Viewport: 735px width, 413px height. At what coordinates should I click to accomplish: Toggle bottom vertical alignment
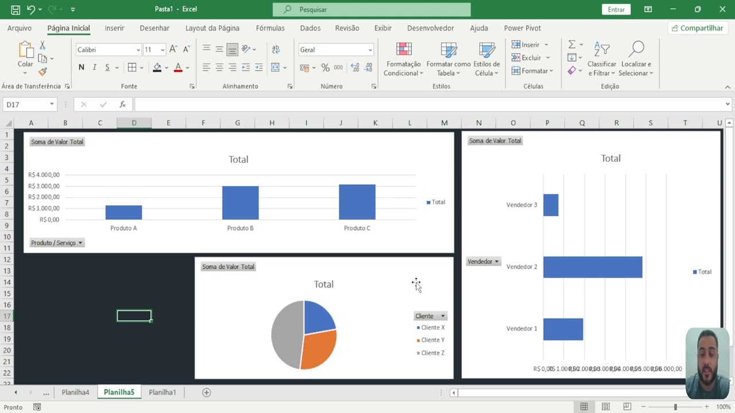pyautogui.click(x=232, y=49)
